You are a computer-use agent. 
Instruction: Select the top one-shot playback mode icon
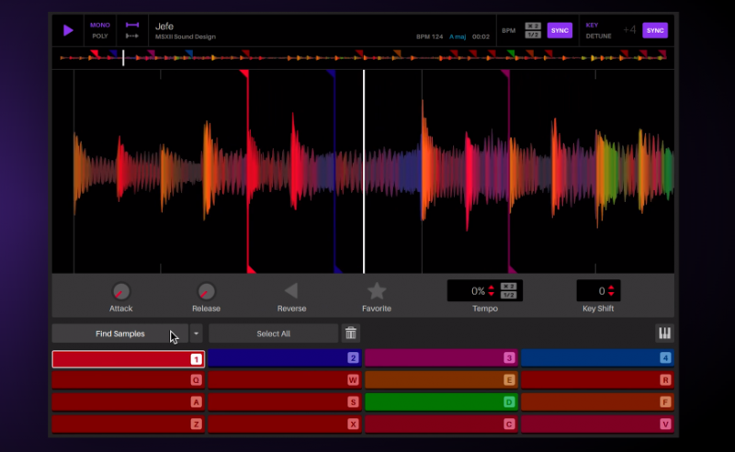pyautogui.click(x=132, y=25)
